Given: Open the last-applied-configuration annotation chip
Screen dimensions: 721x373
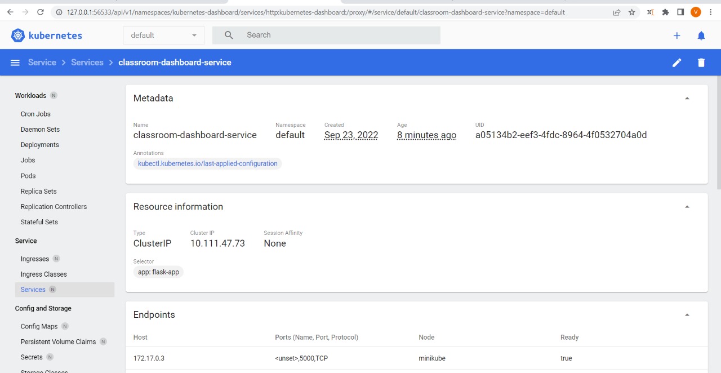Looking at the screenshot, I should 207,163.
